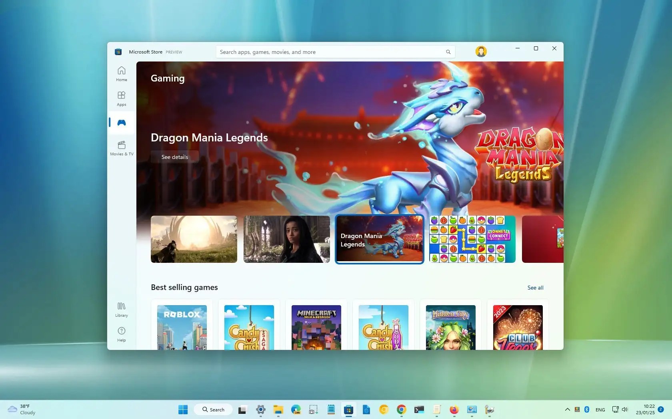Open your account profile picture
The image size is (672, 419).
tap(481, 51)
